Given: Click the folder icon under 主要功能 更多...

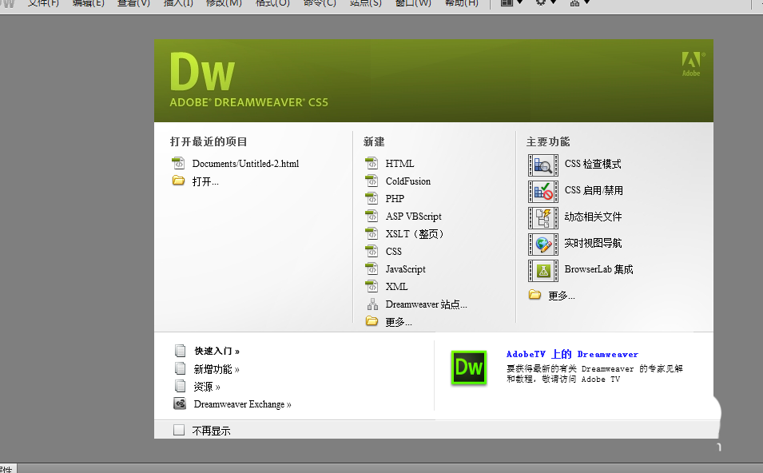Looking at the screenshot, I should point(534,294).
